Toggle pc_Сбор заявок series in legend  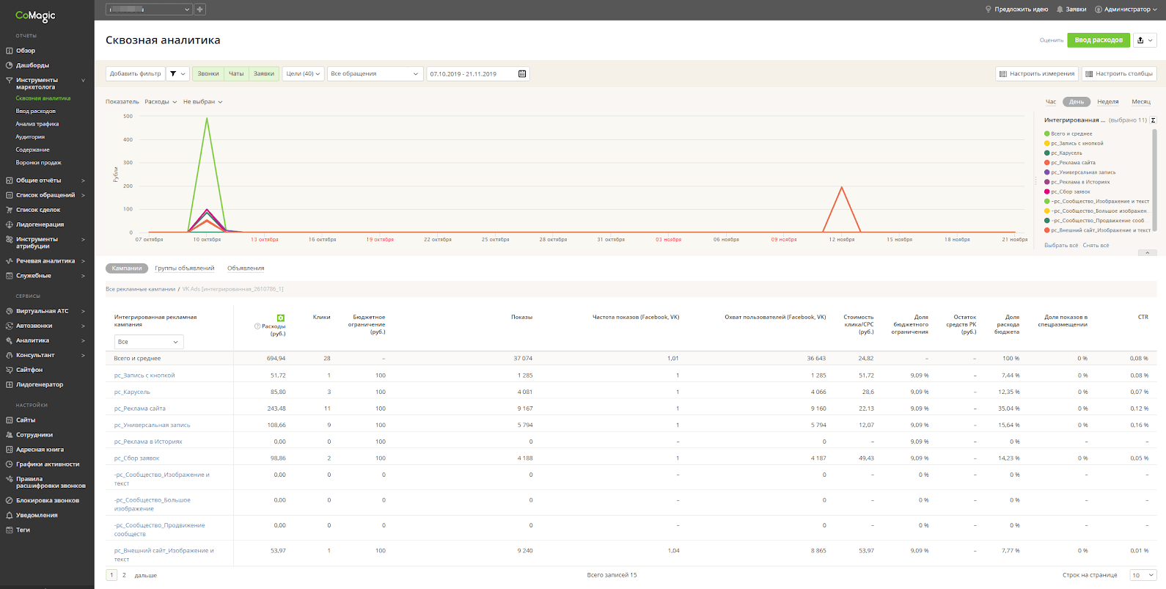1067,191
